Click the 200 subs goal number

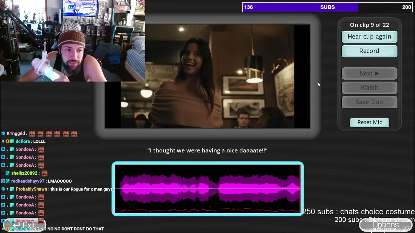pos(407,7)
